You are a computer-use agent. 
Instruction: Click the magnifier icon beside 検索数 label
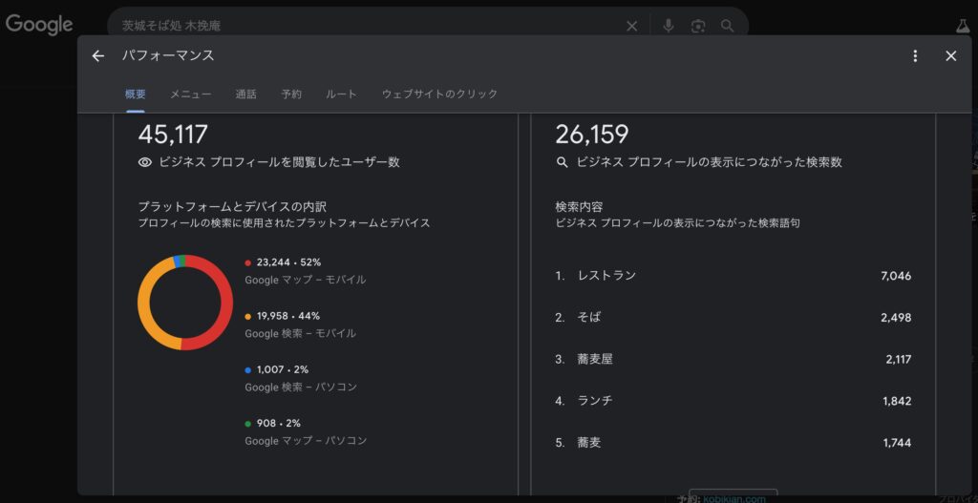[562, 162]
